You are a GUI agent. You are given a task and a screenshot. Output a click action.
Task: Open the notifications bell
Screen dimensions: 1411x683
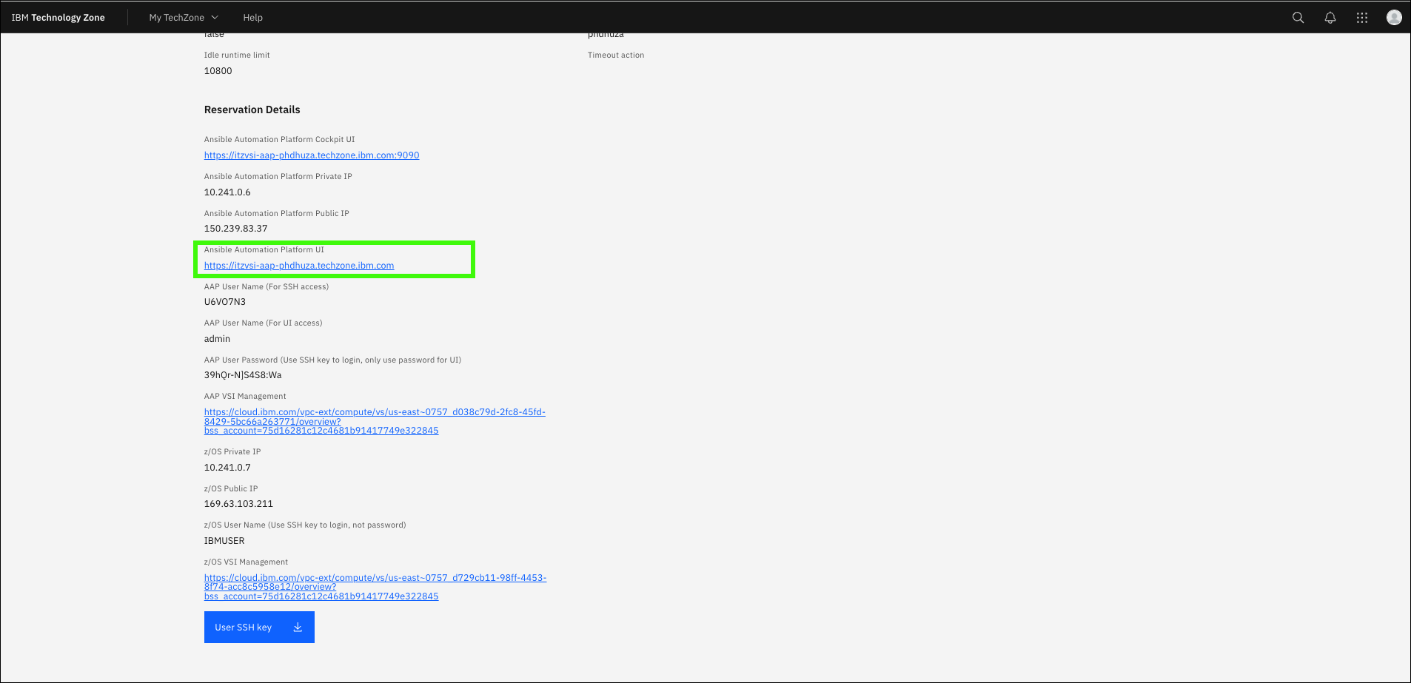(x=1330, y=18)
